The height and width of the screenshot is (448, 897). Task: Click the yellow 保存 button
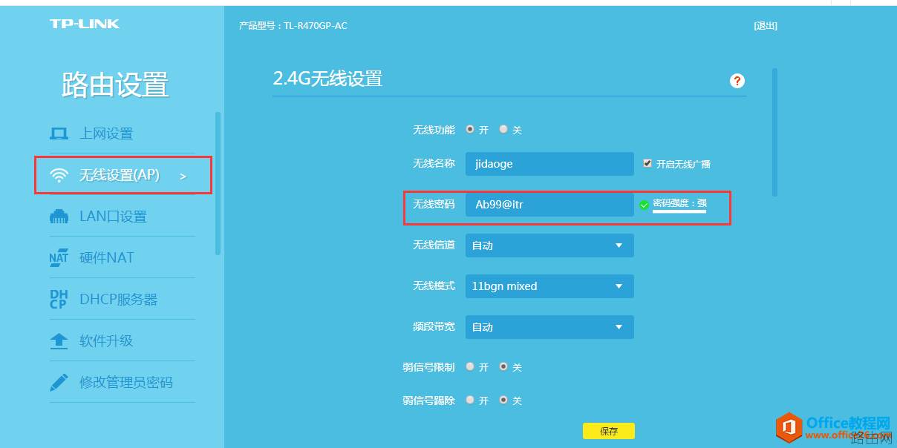[x=609, y=431]
